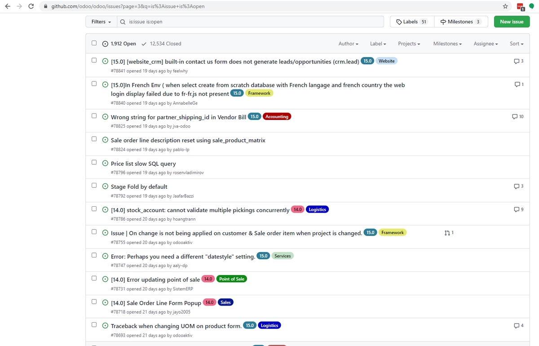Open author profile hoangtrann
Viewport: 539px width, 346px height.
[x=184, y=219]
